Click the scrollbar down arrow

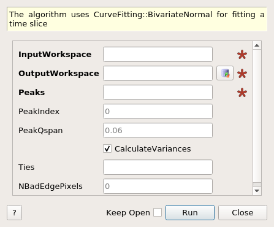click(257, 191)
